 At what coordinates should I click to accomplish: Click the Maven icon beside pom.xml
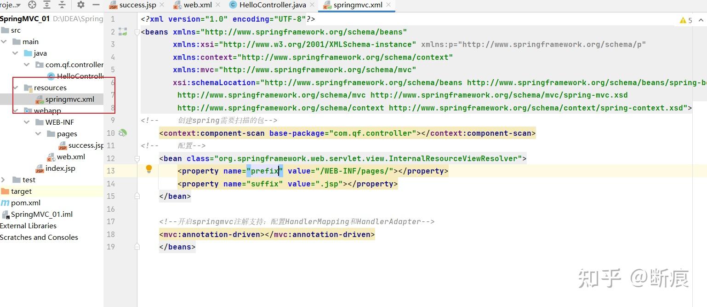6,203
